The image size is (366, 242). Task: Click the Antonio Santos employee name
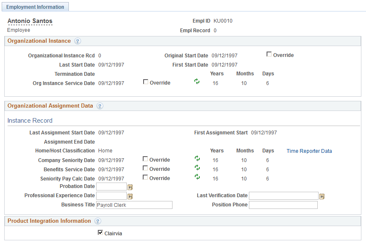tap(30, 21)
